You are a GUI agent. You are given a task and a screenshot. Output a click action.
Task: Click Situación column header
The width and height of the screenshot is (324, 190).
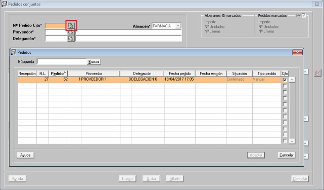(x=240, y=73)
